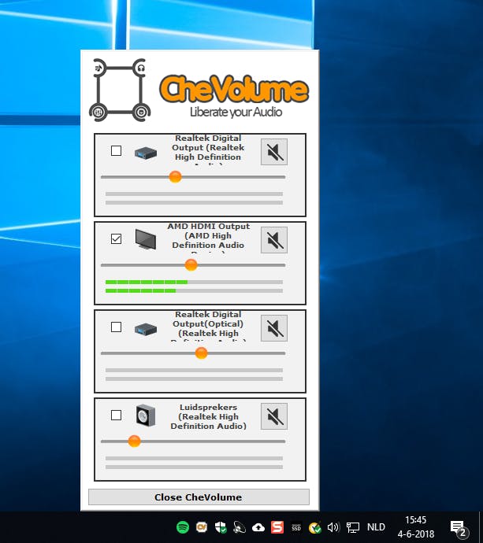Click the red S tray icon
Screen dimensions: 483x543
(x=277, y=527)
